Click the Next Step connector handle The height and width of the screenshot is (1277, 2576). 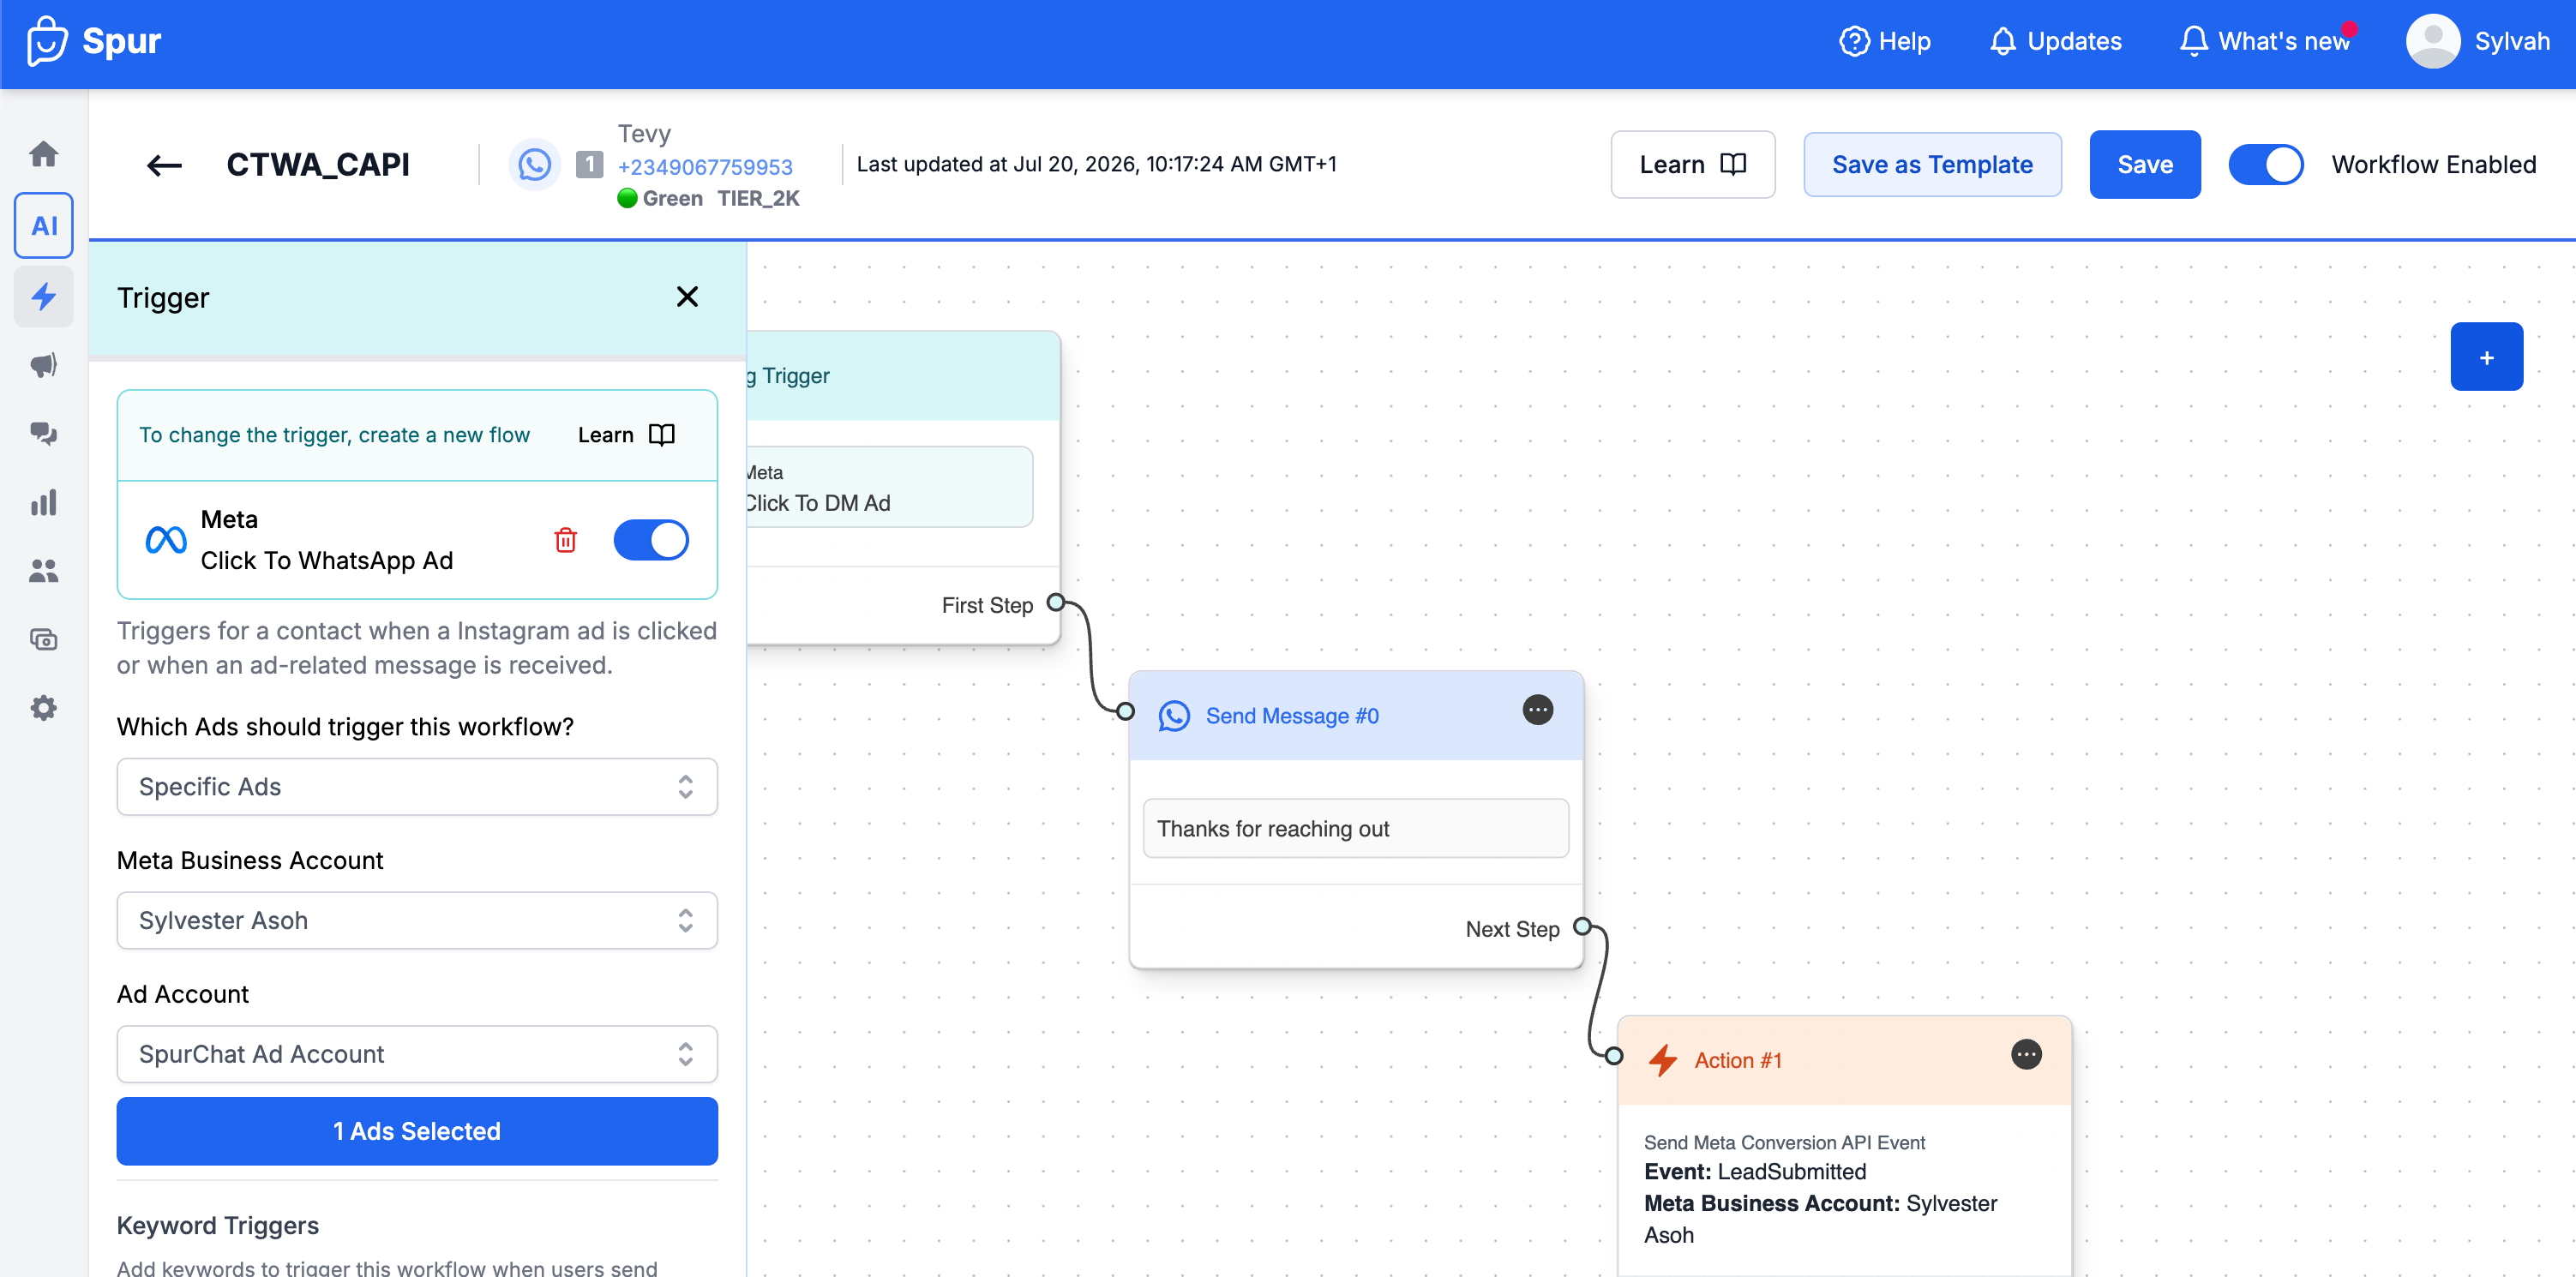1582,927
